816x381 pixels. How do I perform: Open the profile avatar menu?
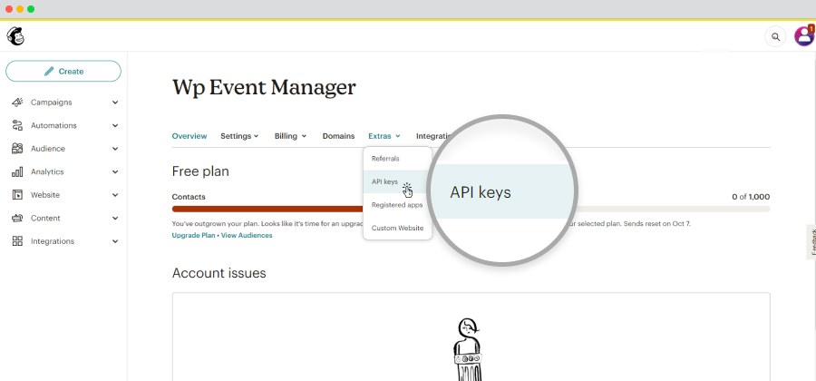click(804, 36)
